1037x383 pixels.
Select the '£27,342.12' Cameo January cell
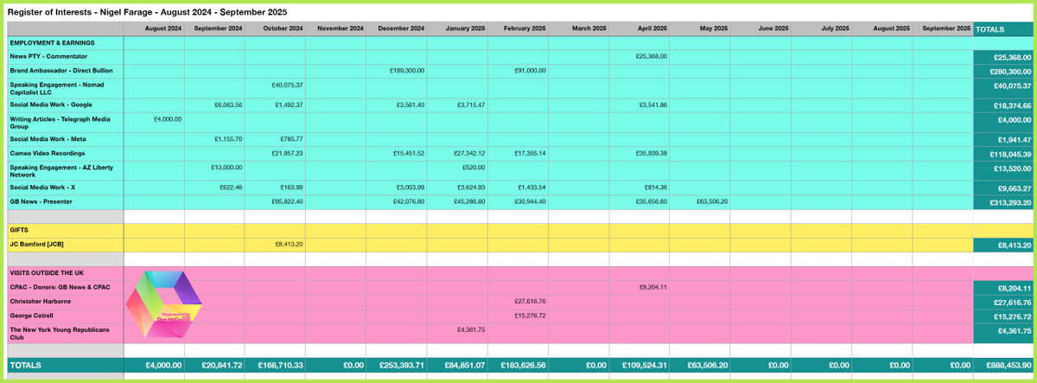(469, 153)
